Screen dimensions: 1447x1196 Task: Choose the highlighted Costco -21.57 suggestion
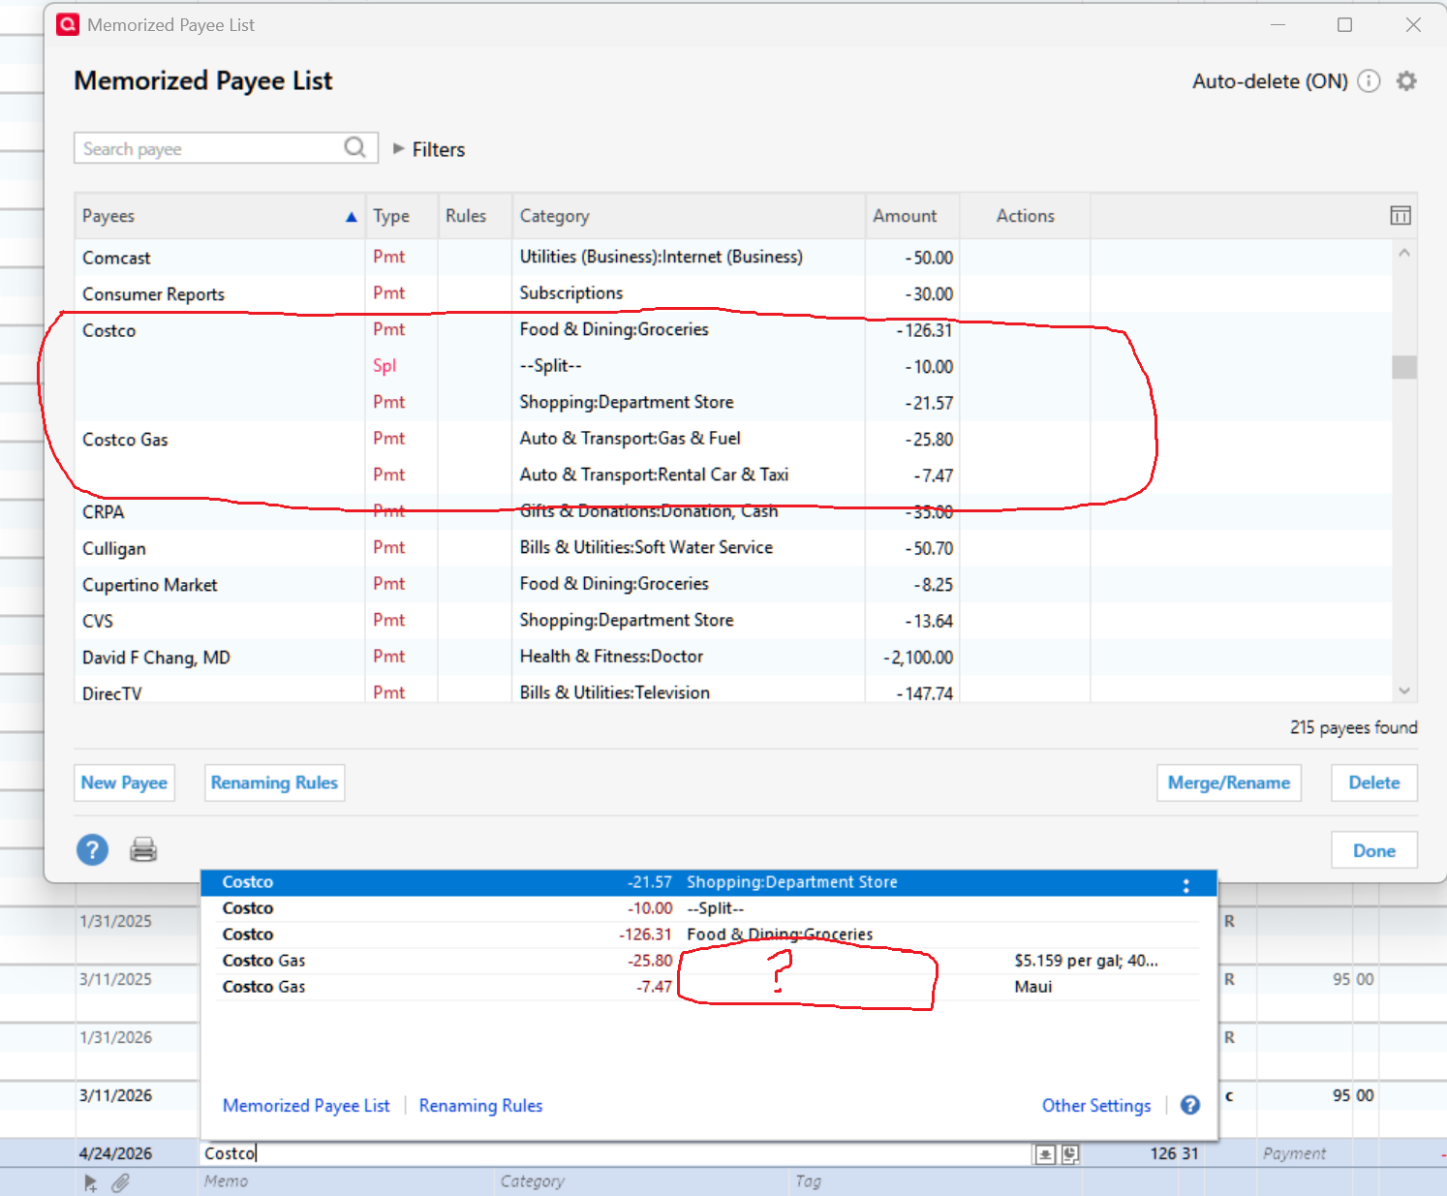click(708, 882)
